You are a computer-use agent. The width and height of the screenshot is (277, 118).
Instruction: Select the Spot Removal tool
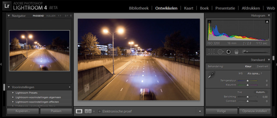click(x=220, y=52)
